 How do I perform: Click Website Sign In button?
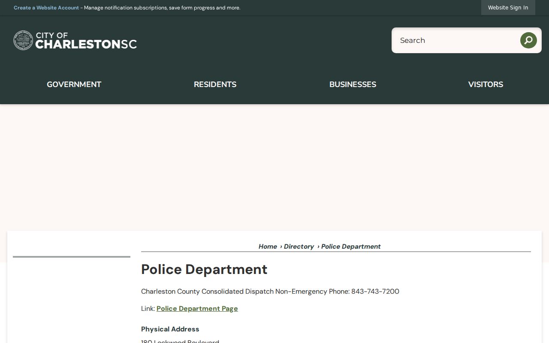(x=508, y=8)
